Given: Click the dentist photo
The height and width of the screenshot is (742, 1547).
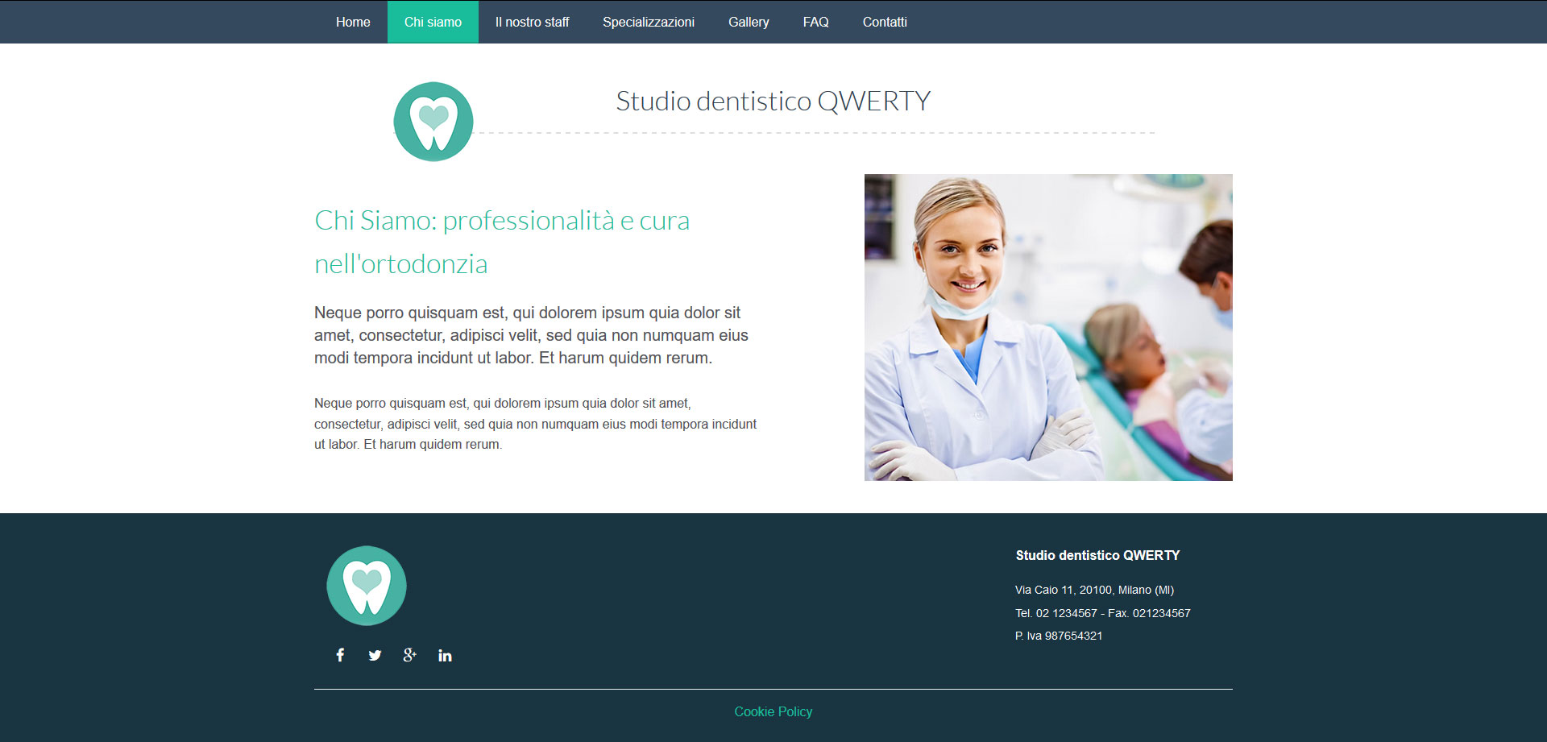Looking at the screenshot, I should click(x=1048, y=327).
